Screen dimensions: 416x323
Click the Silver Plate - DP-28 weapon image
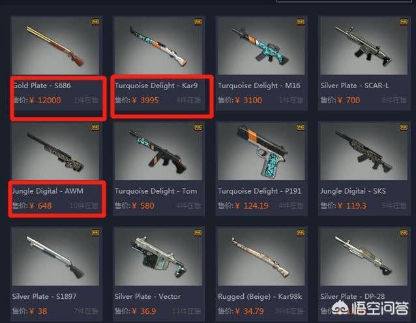(x=363, y=257)
